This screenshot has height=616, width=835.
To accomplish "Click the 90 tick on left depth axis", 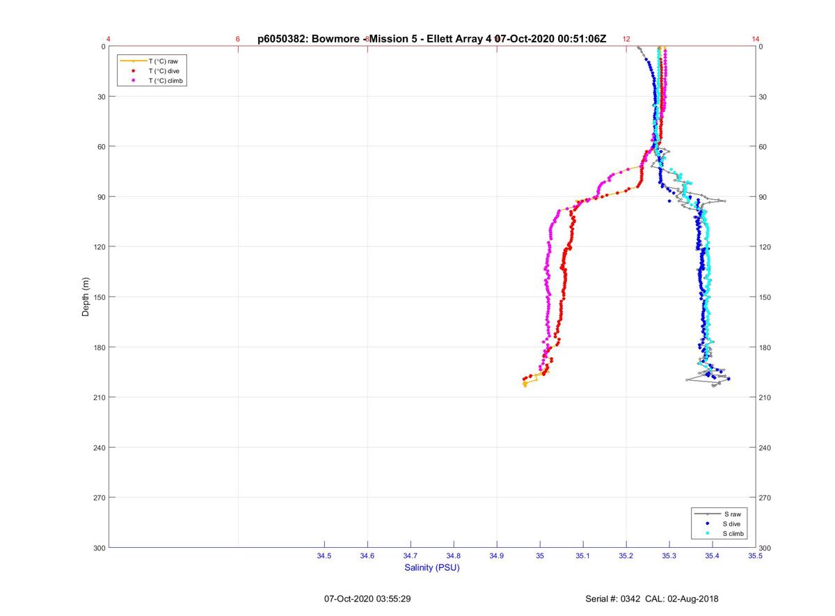I will click(x=101, y=197).
